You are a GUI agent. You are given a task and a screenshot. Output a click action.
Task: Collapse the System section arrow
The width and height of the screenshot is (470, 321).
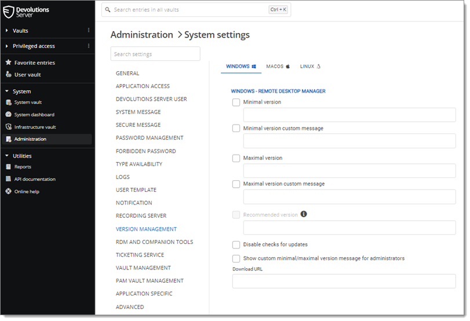pyautogui.click(x=6, y=91)
